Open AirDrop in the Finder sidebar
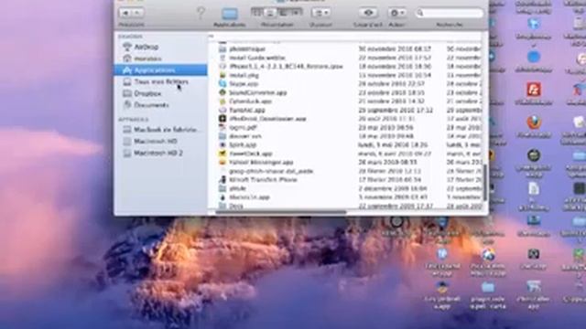 point(146,47)
